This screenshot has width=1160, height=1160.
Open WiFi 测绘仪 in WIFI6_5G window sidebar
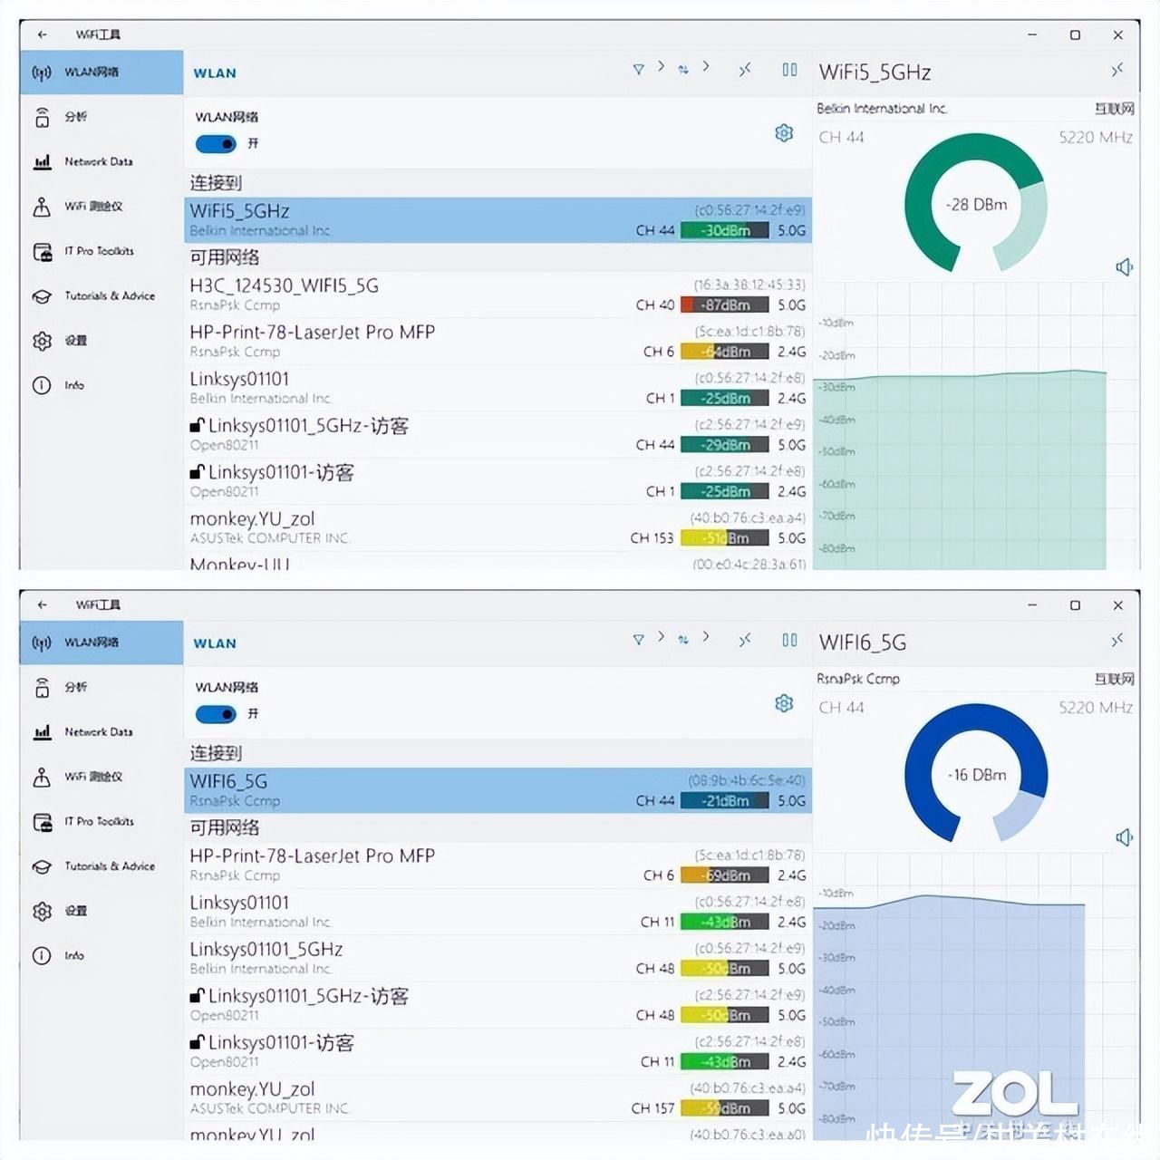pos(101,777)
